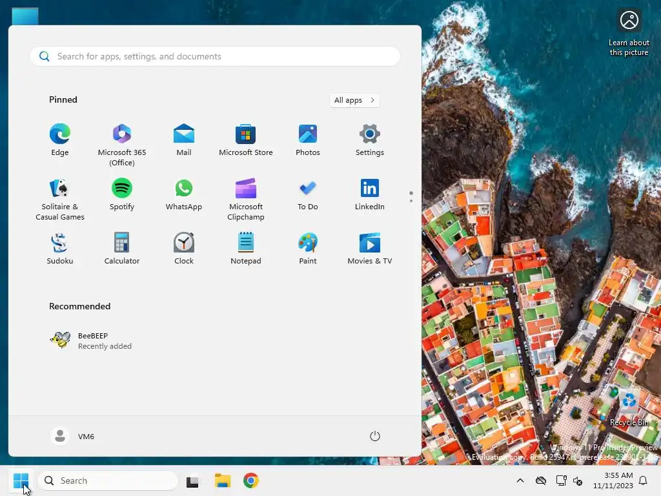Screen dimensions: 661x496
Task: Open LinkedIn pinned app
Action: click(370, 195)
